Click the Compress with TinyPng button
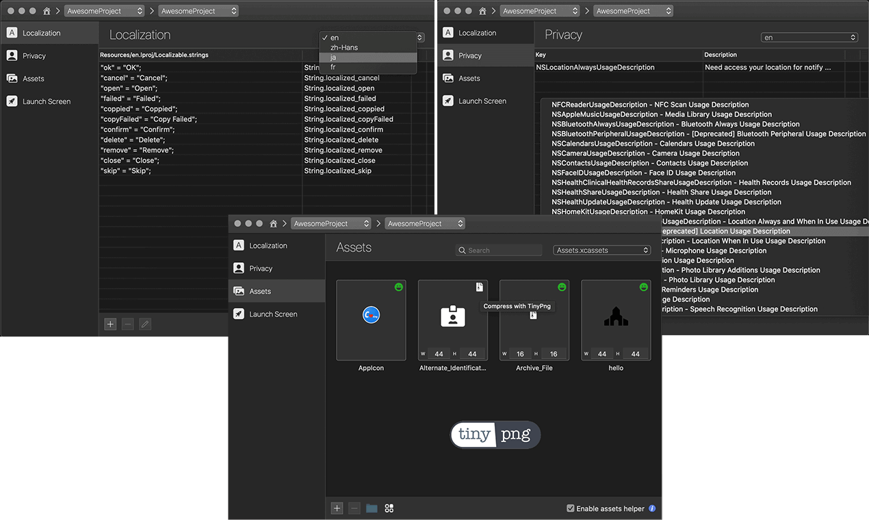Image resolution: width=869 pixels, height=520 pixels. [x=517, y=306]
